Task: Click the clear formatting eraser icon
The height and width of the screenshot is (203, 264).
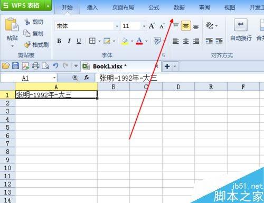Action: click(157, 41)
